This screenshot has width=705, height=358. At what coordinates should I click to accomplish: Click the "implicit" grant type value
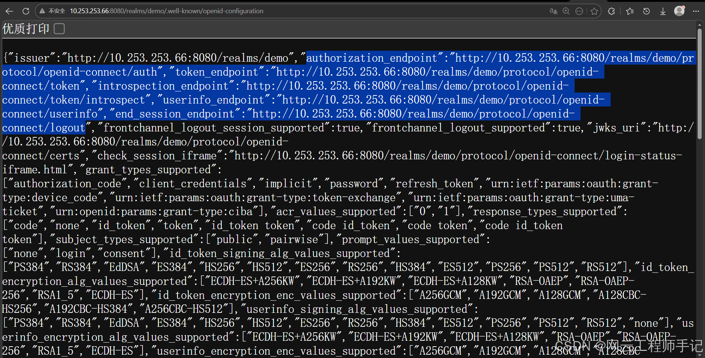click(288, 184)
